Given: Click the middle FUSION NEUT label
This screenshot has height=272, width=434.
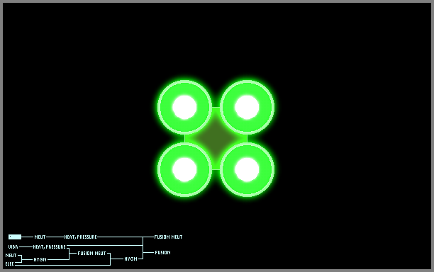Looking at the screenshot, I should 91,253.
